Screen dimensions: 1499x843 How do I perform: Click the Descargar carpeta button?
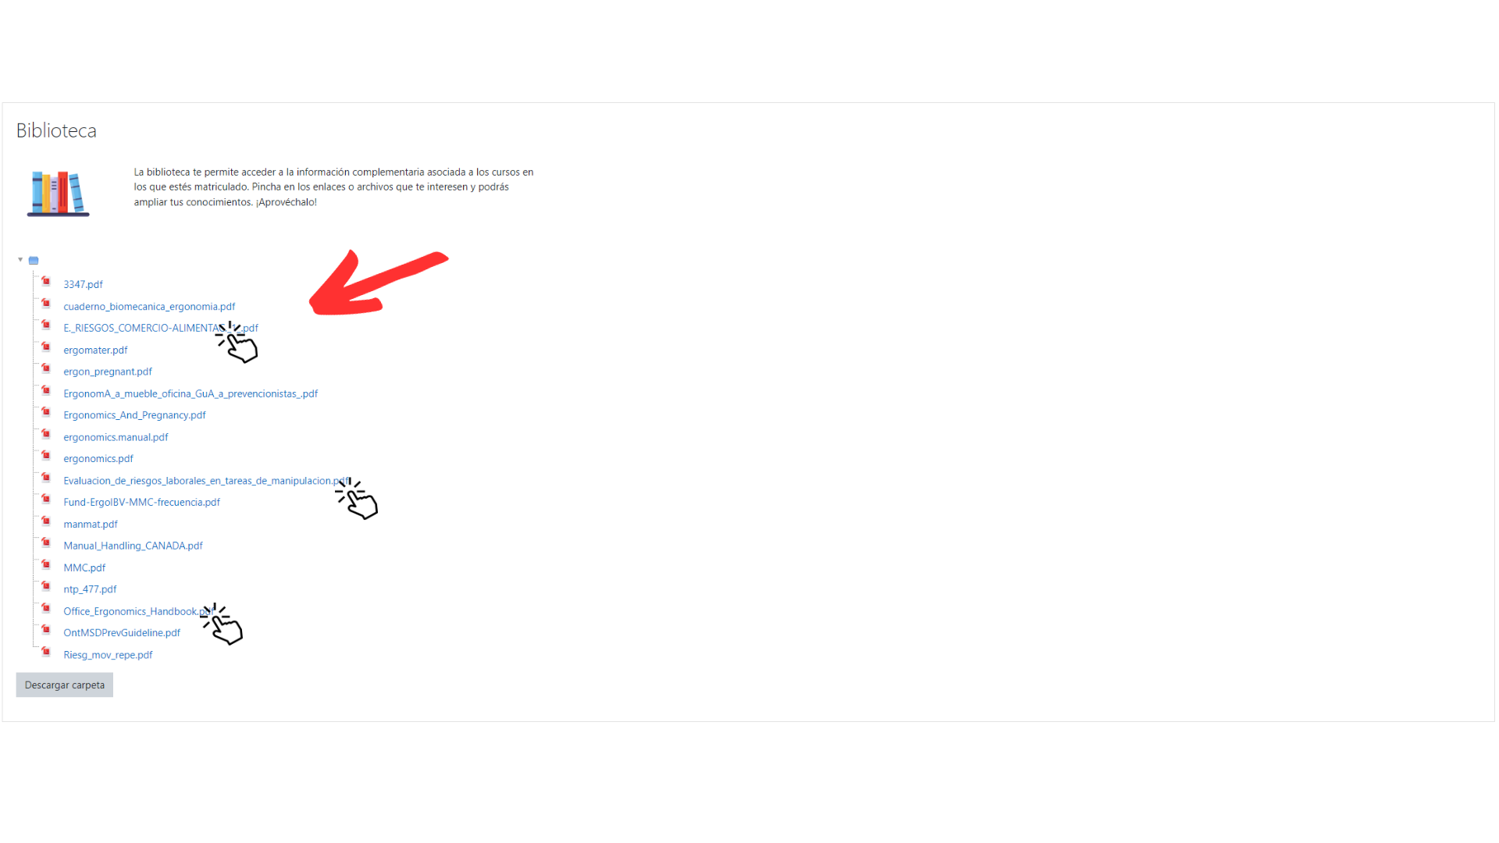click(65, 685)
